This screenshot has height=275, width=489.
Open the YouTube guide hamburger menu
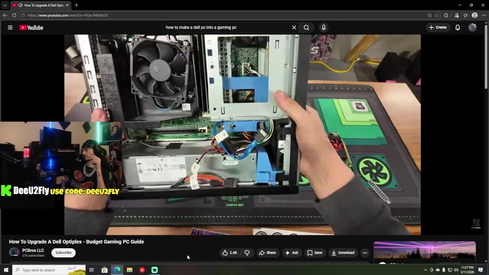point(10,27)
